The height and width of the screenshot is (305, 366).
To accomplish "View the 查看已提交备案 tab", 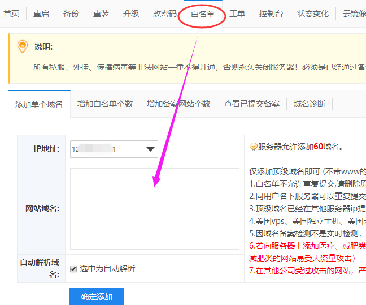I will [252, 104].
